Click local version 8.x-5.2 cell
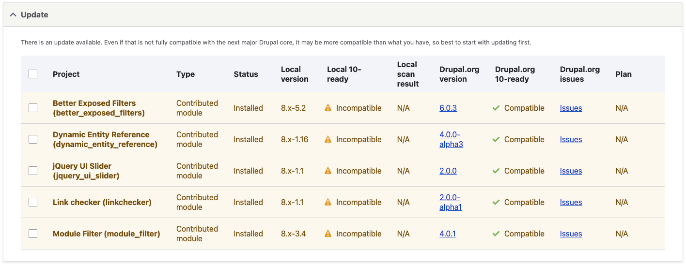686x264 pixels. click(x=293, y=108)
